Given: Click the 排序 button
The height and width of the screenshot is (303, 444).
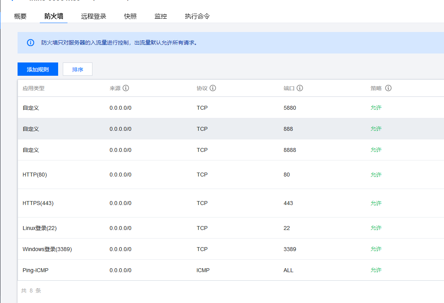Looking at the screenshot, I should click(x=78, y=69).
